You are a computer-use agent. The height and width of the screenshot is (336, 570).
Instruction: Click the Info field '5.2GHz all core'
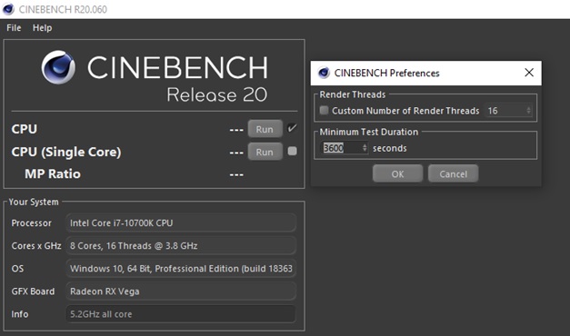pos(181,314)
